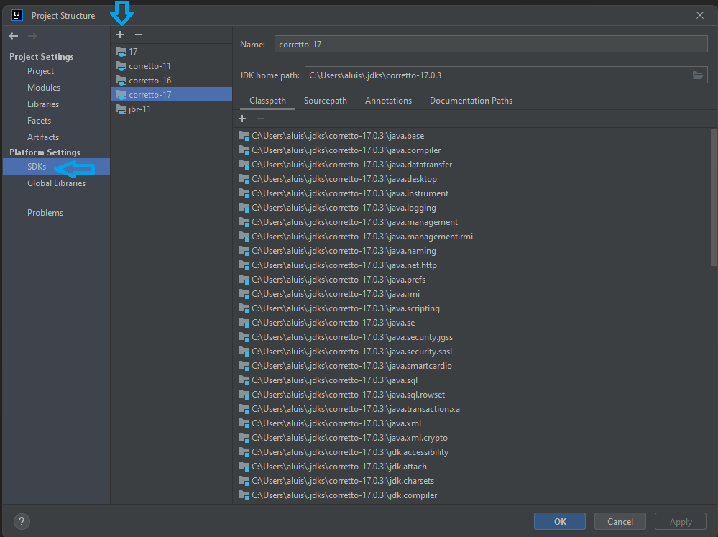Browse for JDK home path folder
This screenshot has height=537, width=718.
tap(697, 75)
